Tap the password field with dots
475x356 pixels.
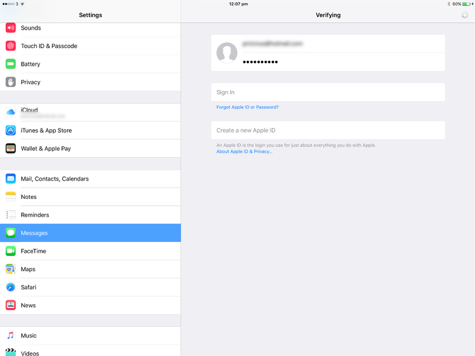coord(343,62)
